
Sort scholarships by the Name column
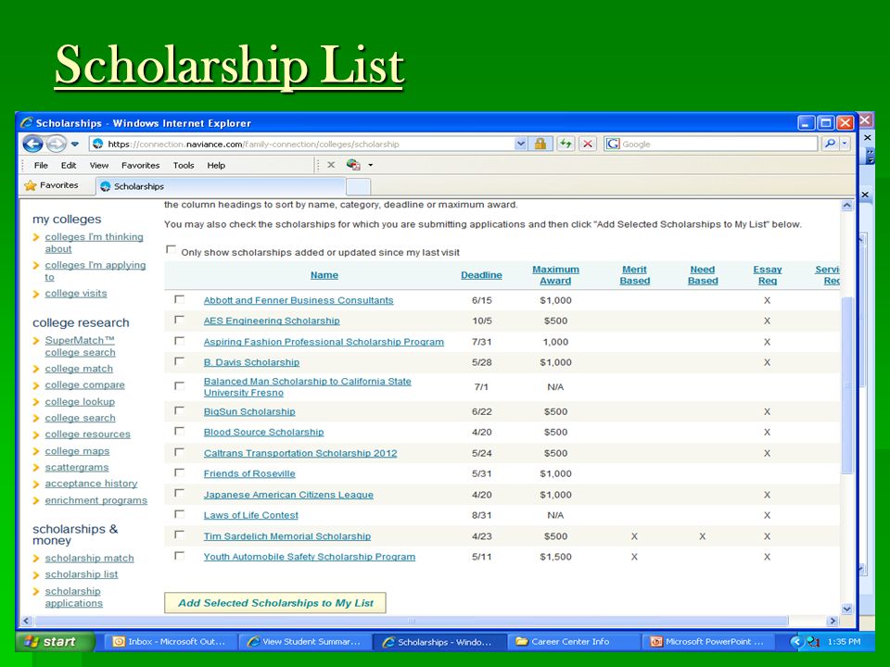coord(324,275)
